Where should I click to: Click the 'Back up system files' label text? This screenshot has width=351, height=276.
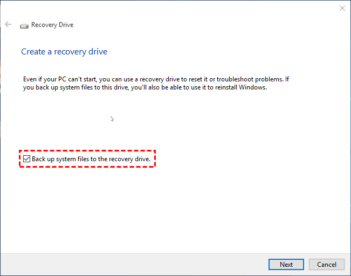[x=91, y=159]
